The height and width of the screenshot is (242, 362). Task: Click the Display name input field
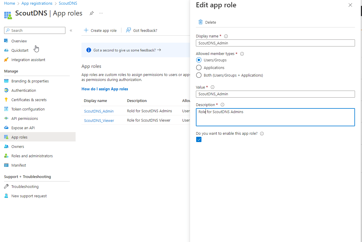click(x=275, y=43)
